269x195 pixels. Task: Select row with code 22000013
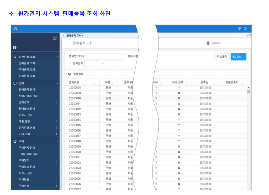pos(156,114)
